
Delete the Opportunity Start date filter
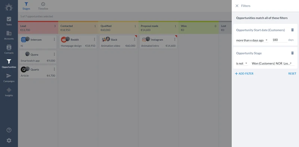(293, 30)
